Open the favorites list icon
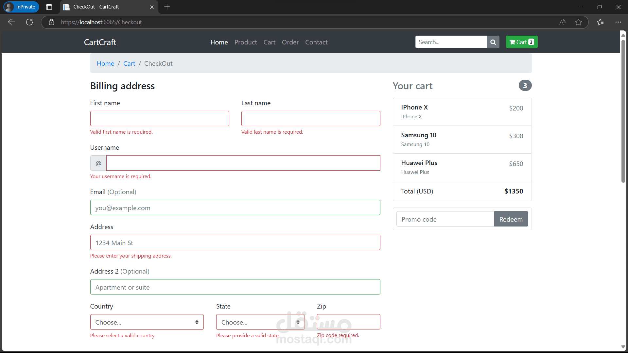This screenshot has width=628, height=353. click(x=600, y=22)
